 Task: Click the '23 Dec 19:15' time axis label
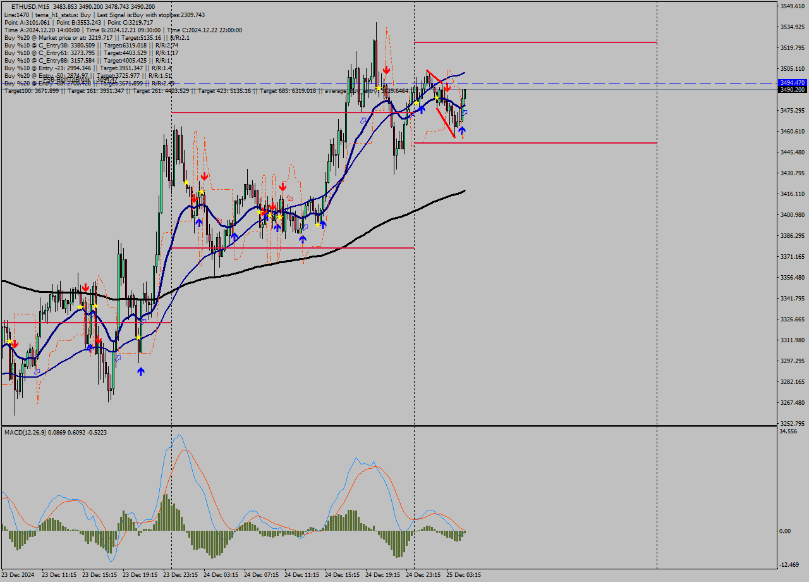click(140, 575)
